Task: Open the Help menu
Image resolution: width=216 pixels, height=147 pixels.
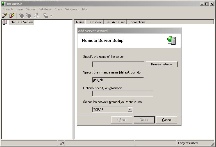Action: (x=84, y=9)
